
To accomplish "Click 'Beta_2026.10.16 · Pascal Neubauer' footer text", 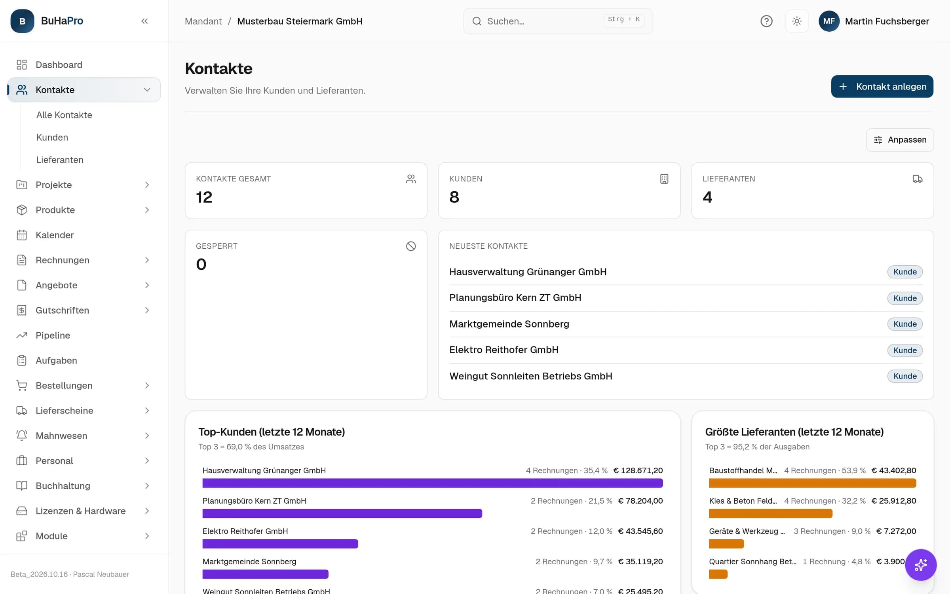I will (70, 574).
